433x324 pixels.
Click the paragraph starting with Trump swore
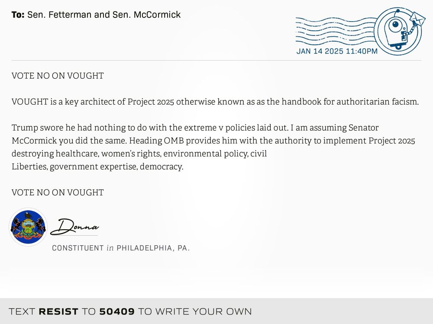coord(213,147)
